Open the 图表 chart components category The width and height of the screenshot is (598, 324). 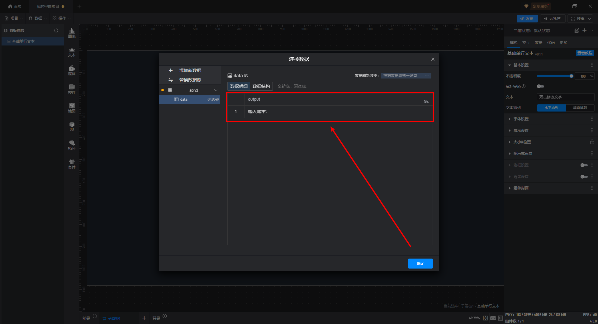72,33
